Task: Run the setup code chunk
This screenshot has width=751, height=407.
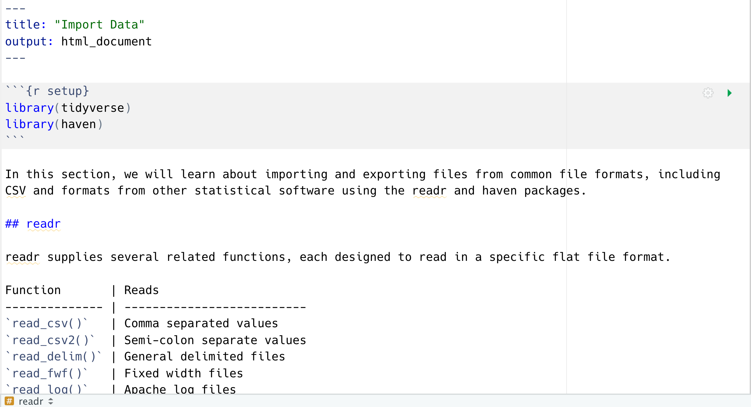Action: click(x=729, y=93)
